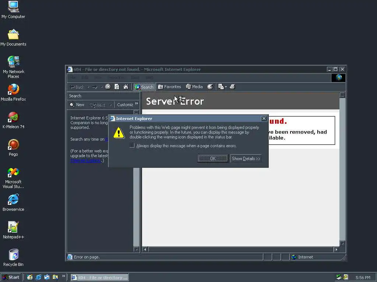The image size is (377, 282).
Task: Close the Internet Explorer error dialog
Action: coord(264,119)
